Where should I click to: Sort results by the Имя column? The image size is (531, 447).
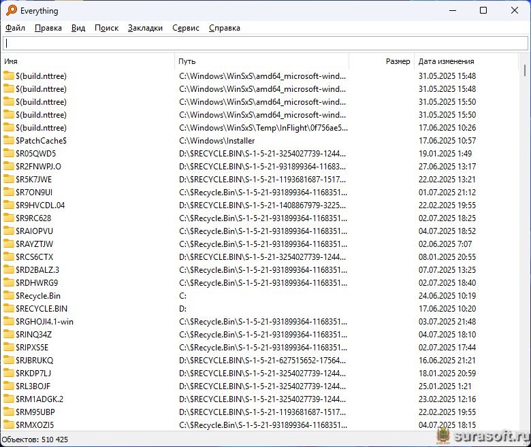click(x=88, y=61)
